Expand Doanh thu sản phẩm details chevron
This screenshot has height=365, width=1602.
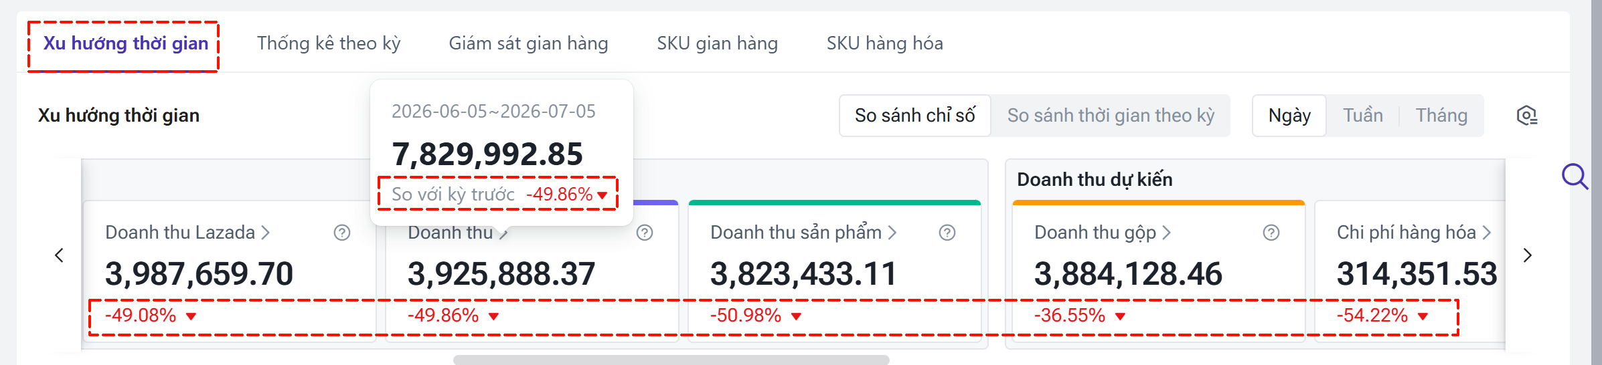click(892, 233)
